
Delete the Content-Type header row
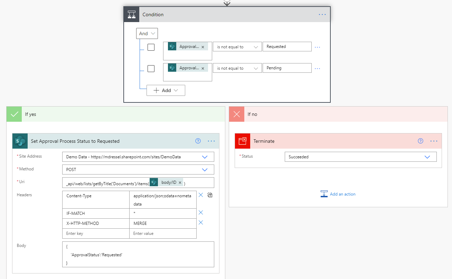coord(201,195)
